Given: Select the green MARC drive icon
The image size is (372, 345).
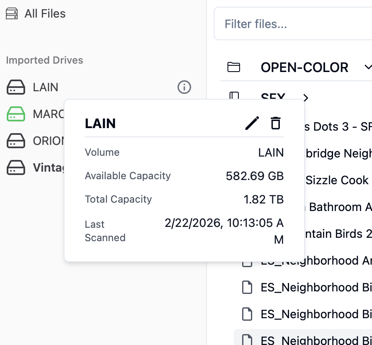Looking at the screenshot, I should pyautogui.click(x=15, y=114).
